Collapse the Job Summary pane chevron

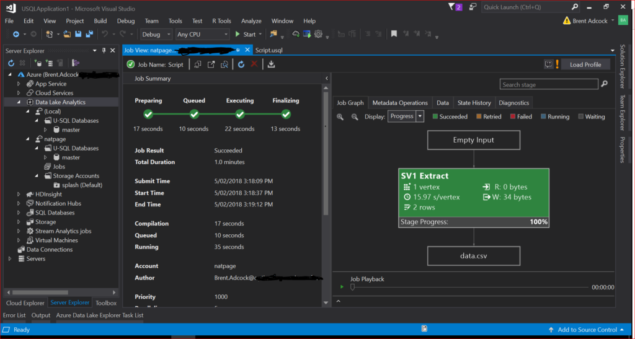pos(326,79)
